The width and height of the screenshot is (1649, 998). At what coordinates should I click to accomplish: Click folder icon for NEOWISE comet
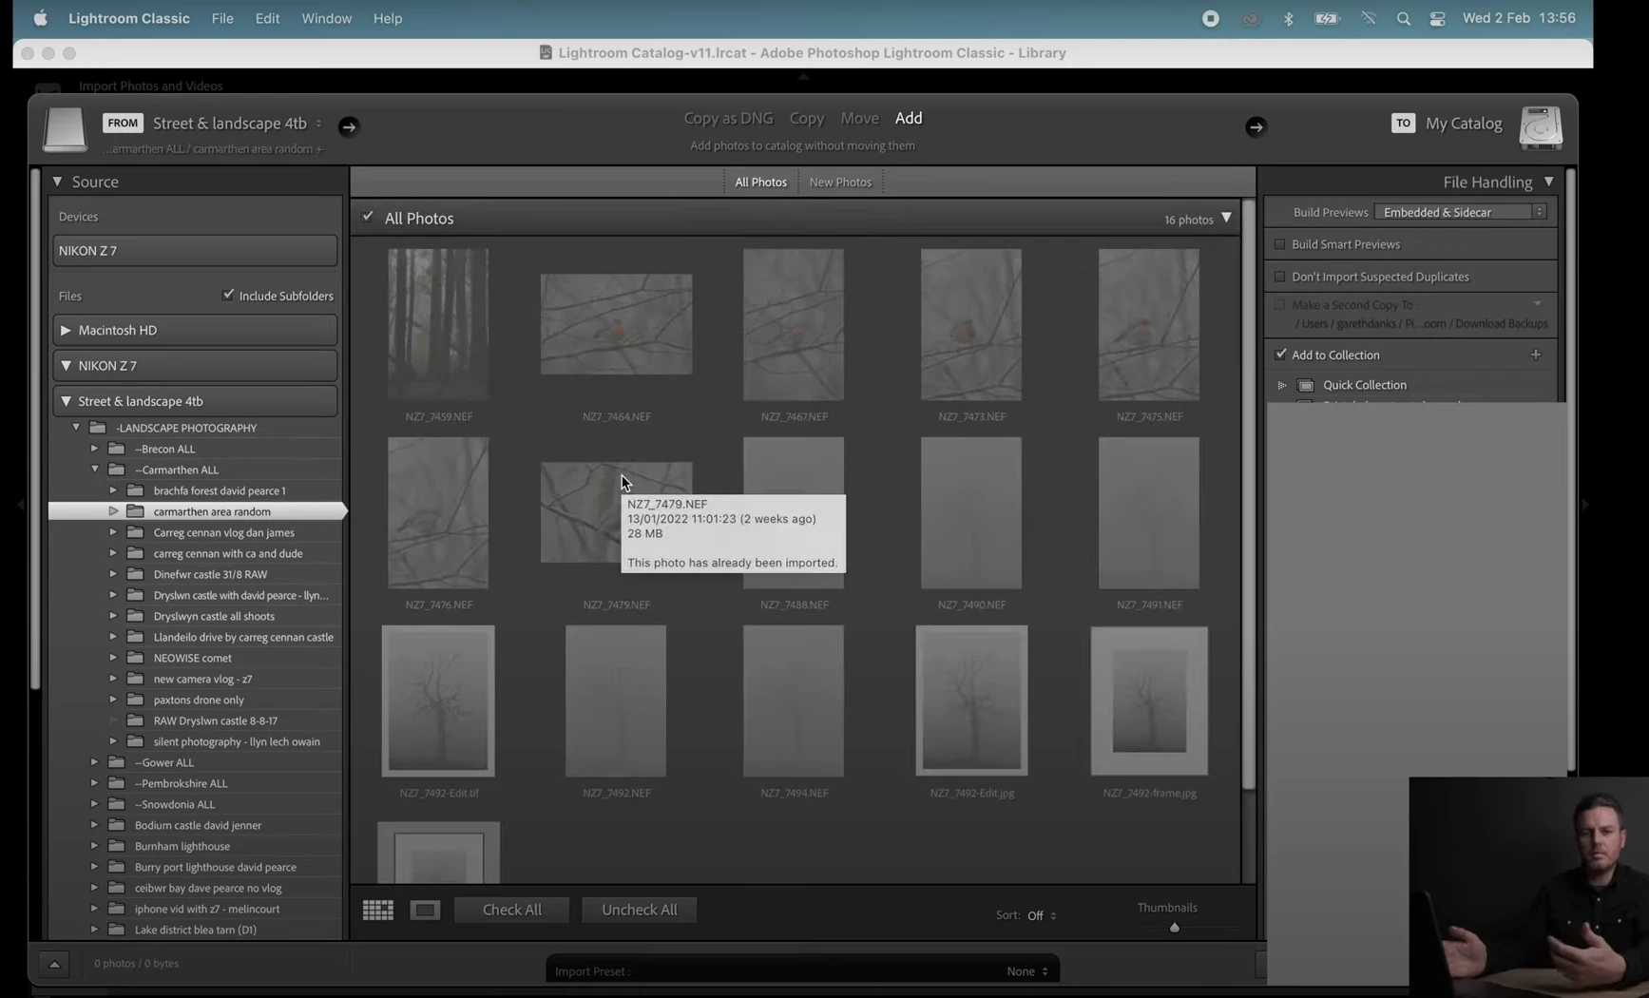tap(136, 658)
